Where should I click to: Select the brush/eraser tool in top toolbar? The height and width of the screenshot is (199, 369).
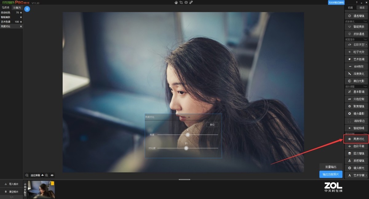191,2
